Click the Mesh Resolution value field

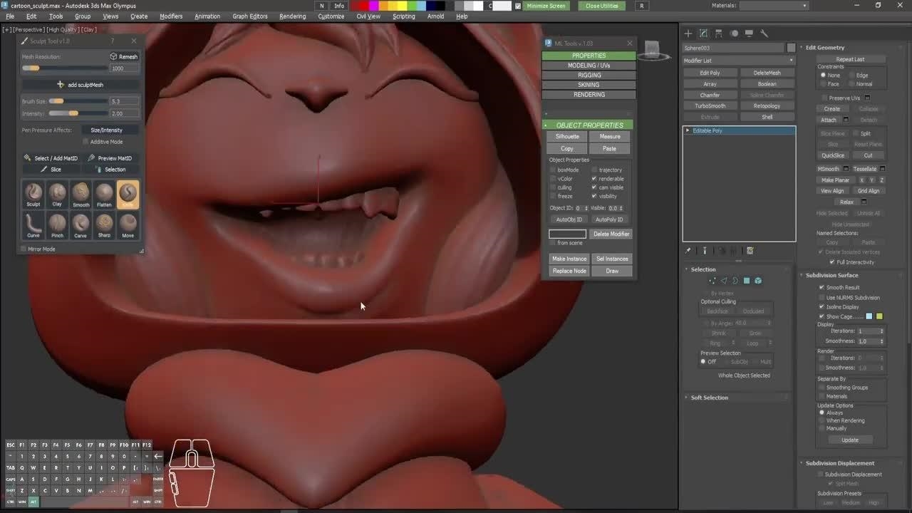[124, 68]
